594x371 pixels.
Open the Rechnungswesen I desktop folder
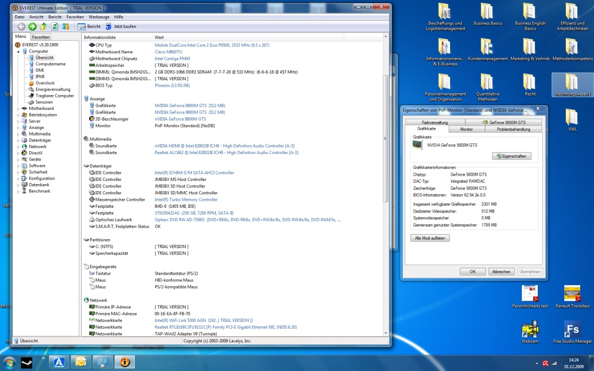pyautogui.click(x=572, y=85)
